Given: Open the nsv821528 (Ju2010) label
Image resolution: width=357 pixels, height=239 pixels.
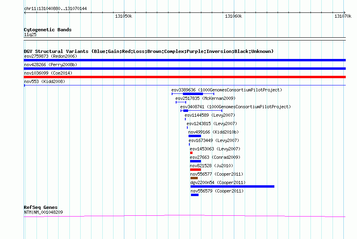Looking at the screenshot, I should click(211, 166).
